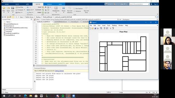Screen dimensions: 175x98
Task: Click the Search Documentation field
Action: [139, 4]
